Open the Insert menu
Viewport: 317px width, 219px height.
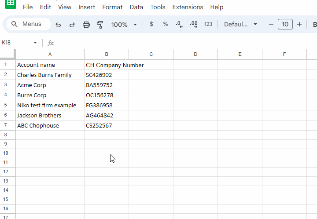click(x=87, y=7)
